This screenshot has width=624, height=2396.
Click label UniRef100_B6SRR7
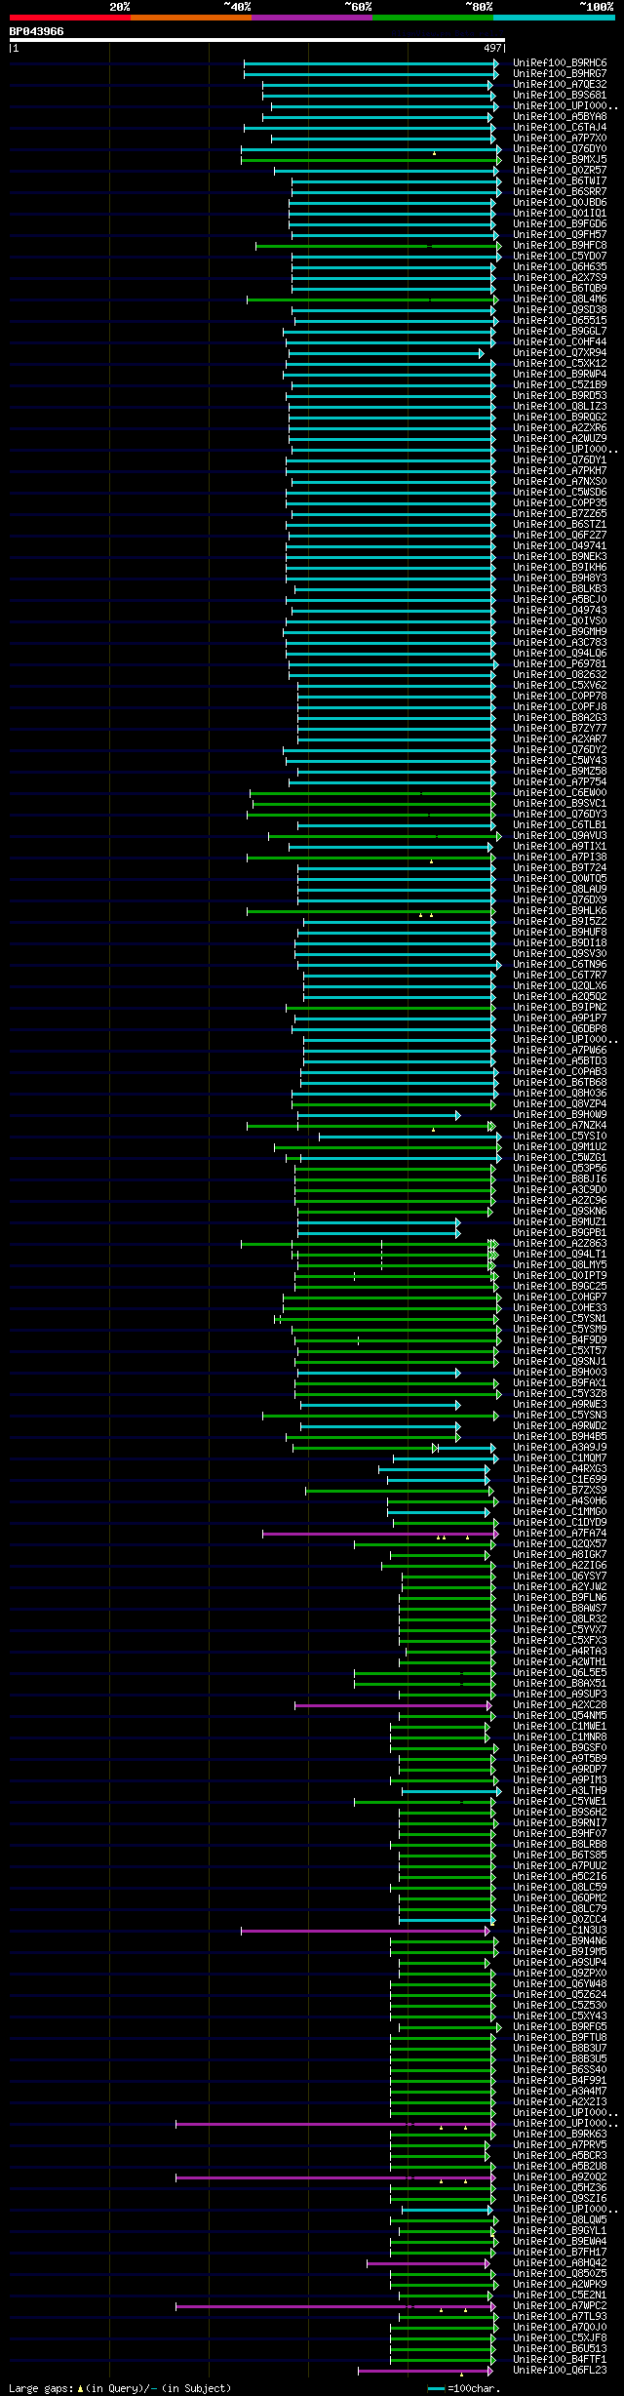(x=560, y=192)
